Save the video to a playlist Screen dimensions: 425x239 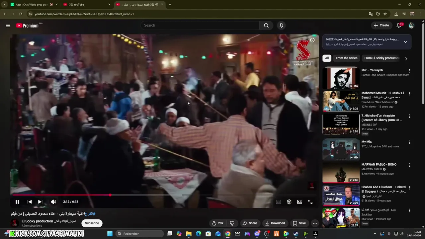tap(299, 223)
